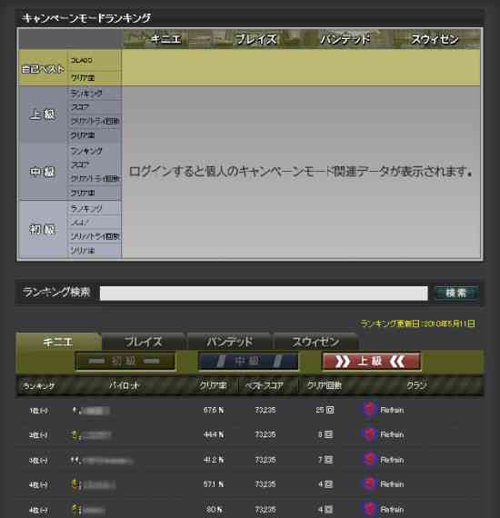
Task: Click the pilot rank badge in the 2位 row
Action: 76,435
